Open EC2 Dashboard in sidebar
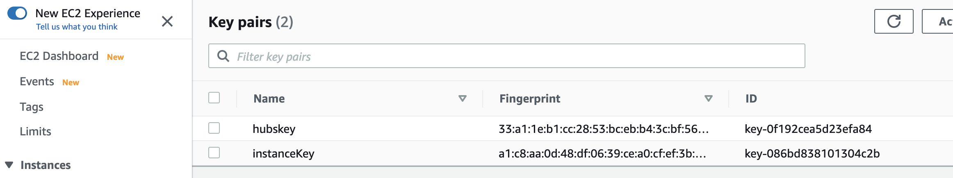The width and height of the screenshot is (953, 178). click(59, 56)
